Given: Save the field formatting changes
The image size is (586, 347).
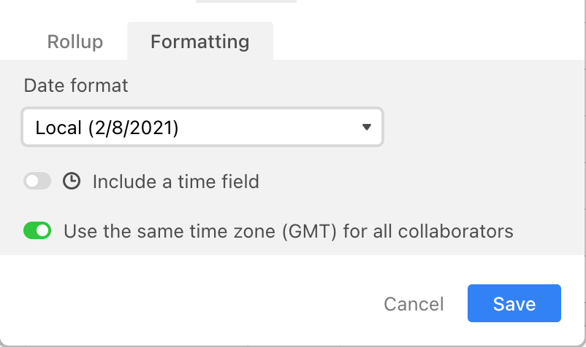Looking at the screenshot, I should point(514,303).
